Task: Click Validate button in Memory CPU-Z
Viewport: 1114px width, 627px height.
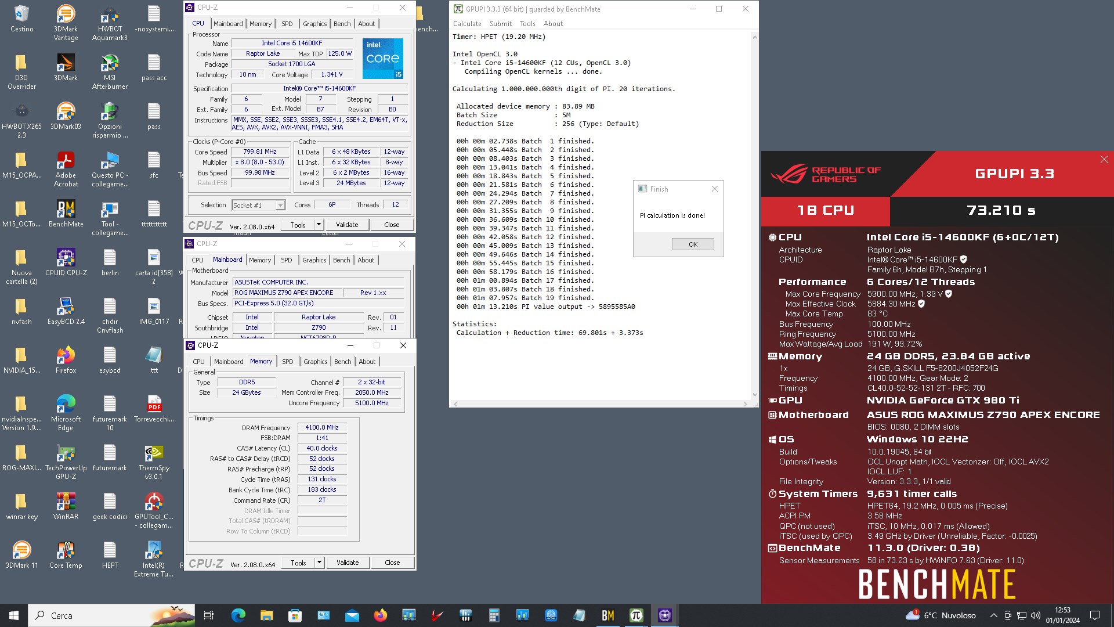Action: pyautogui.click(x=348, y=563)
